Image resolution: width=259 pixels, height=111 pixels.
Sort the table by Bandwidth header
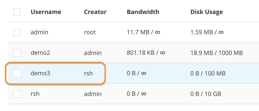[143, 12]
